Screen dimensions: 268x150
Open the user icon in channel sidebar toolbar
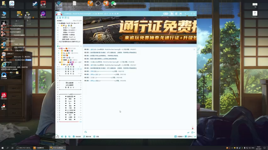[x=57, y=18]
